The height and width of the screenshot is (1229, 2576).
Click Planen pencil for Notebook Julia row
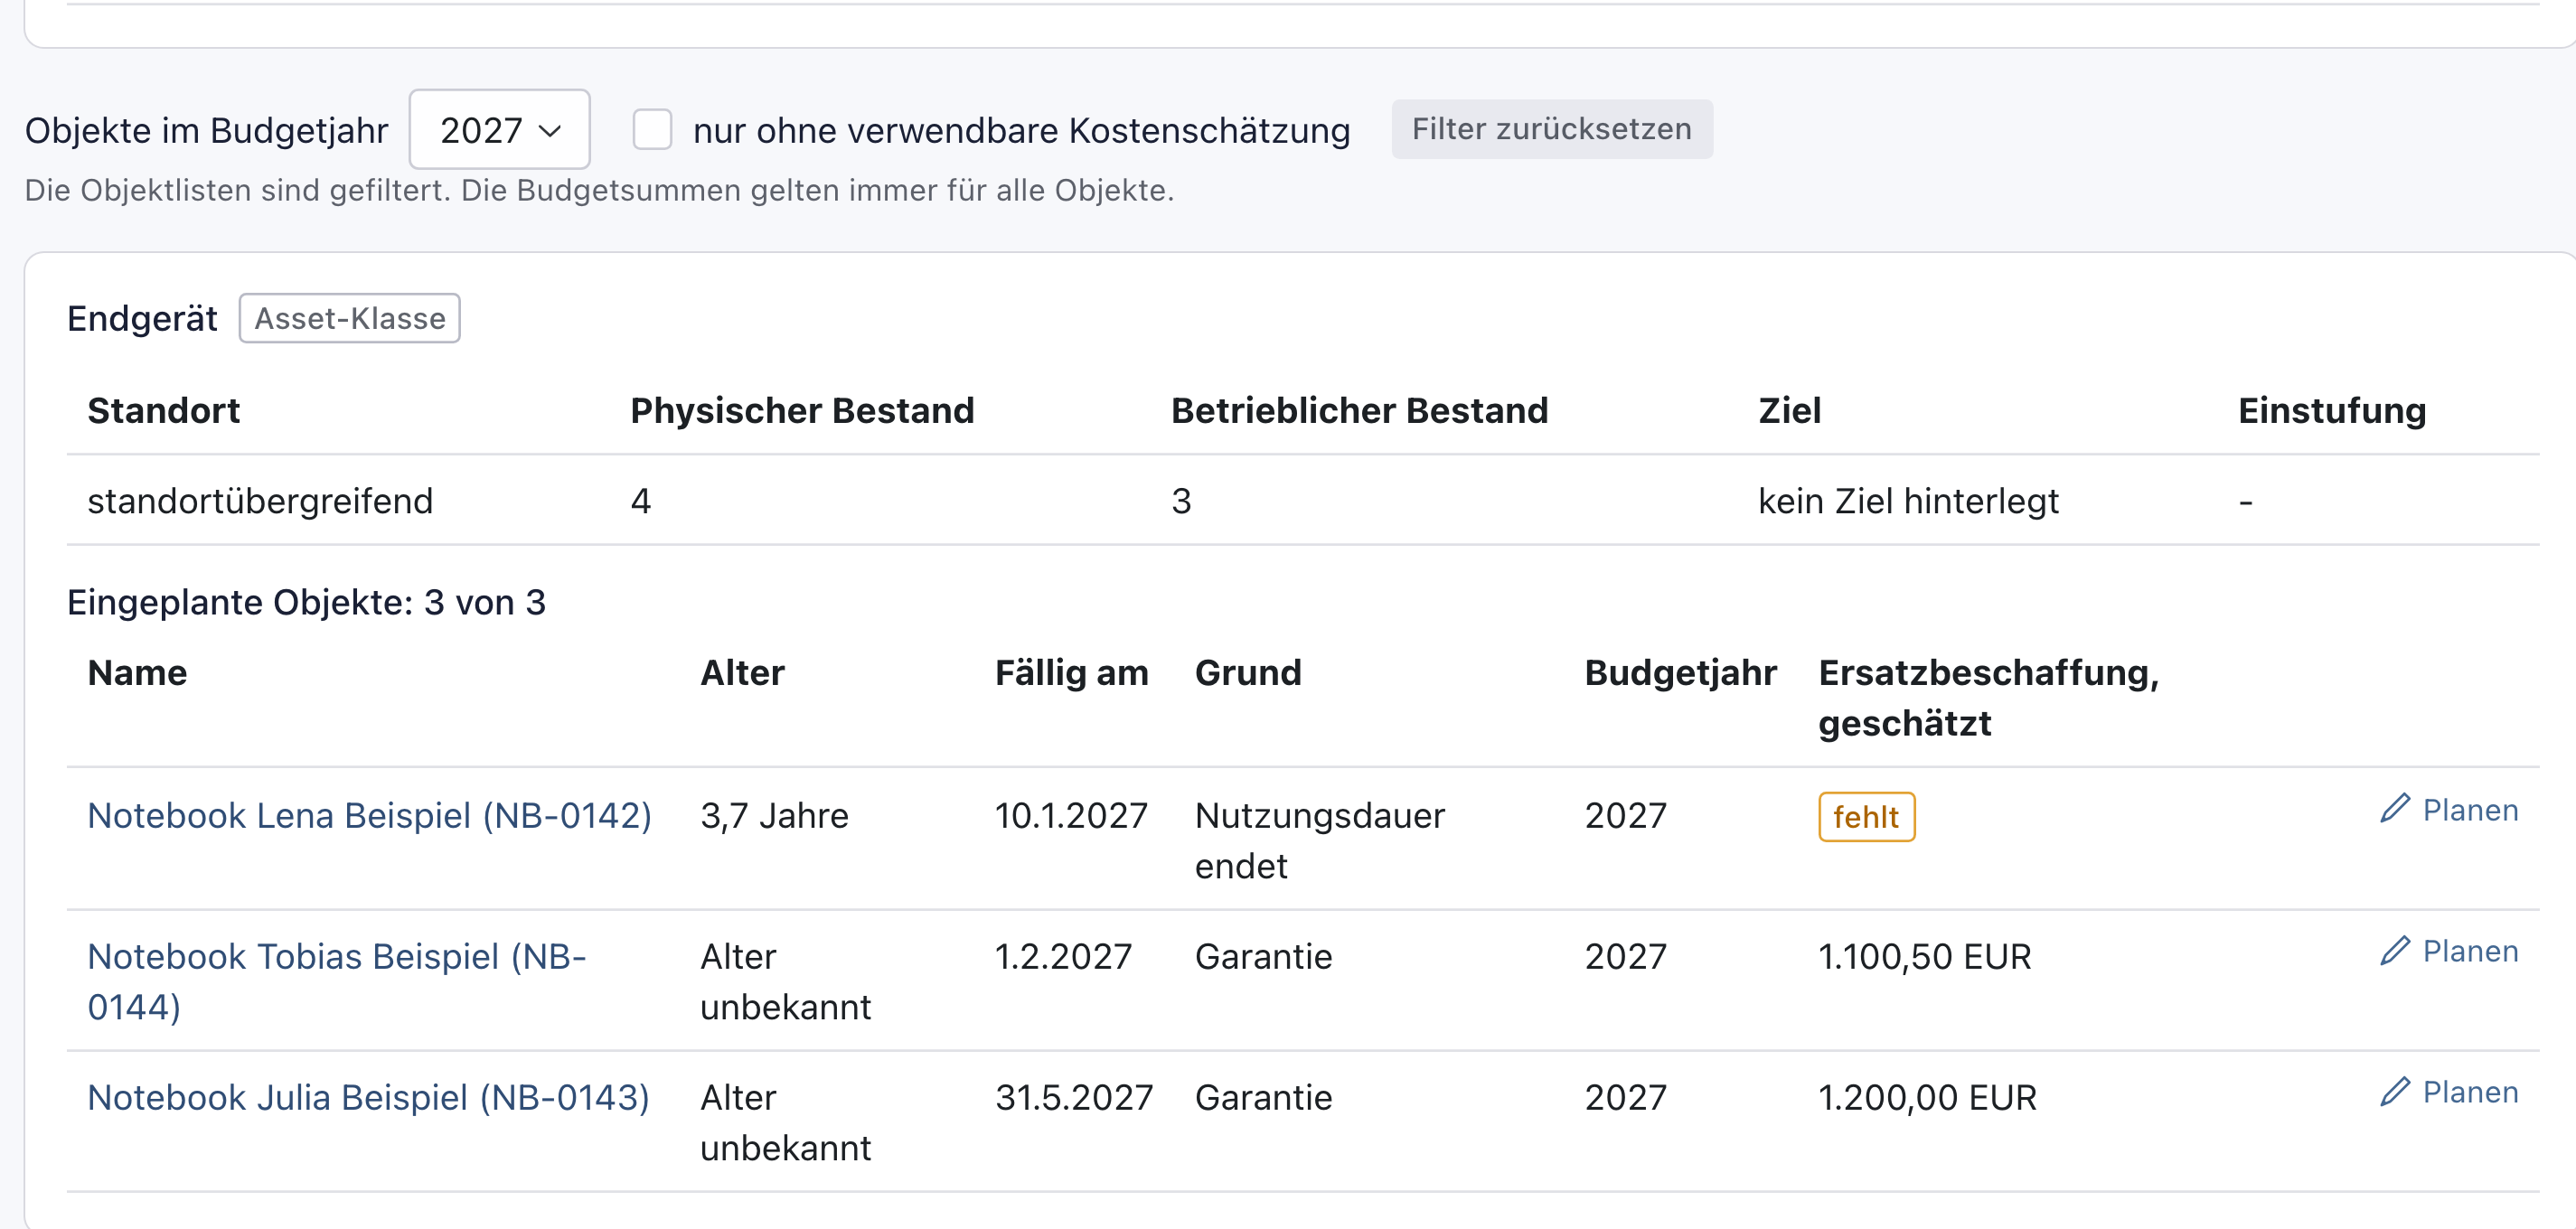pos(2448,1092)
